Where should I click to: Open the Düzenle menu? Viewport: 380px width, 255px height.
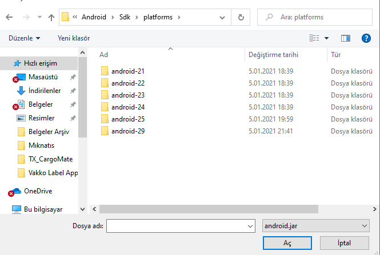pos(25,38)
